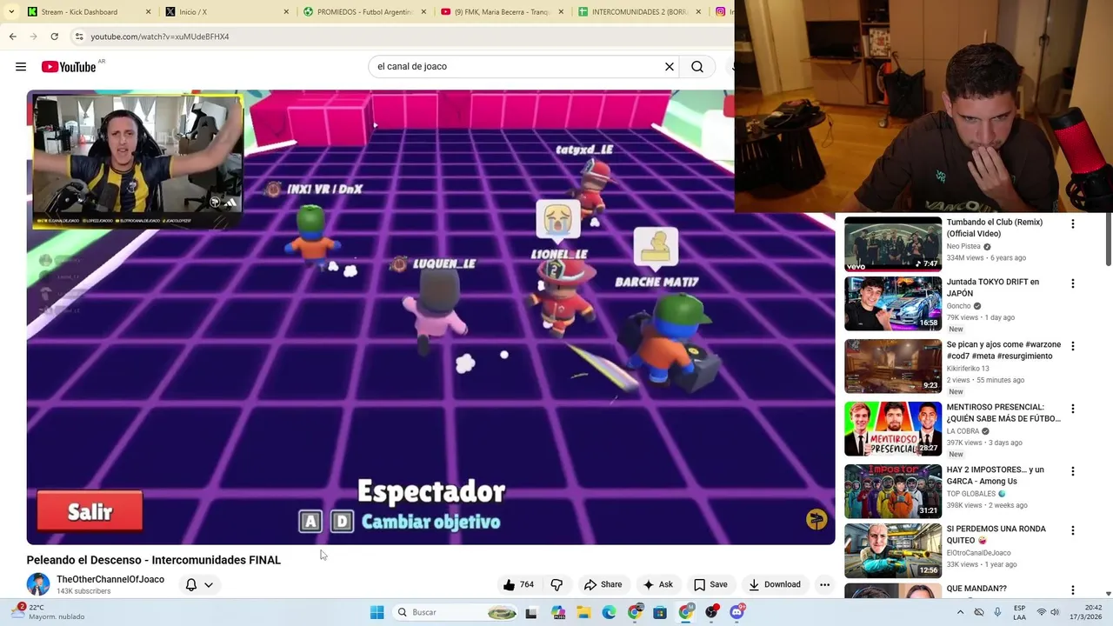1113x626 pixels.
Task: Open Microsoft Edge from the taskbar
Action: 609,612
